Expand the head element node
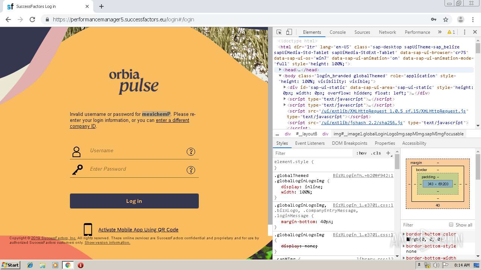Screen dimensions: 481x270 point(280,70)
